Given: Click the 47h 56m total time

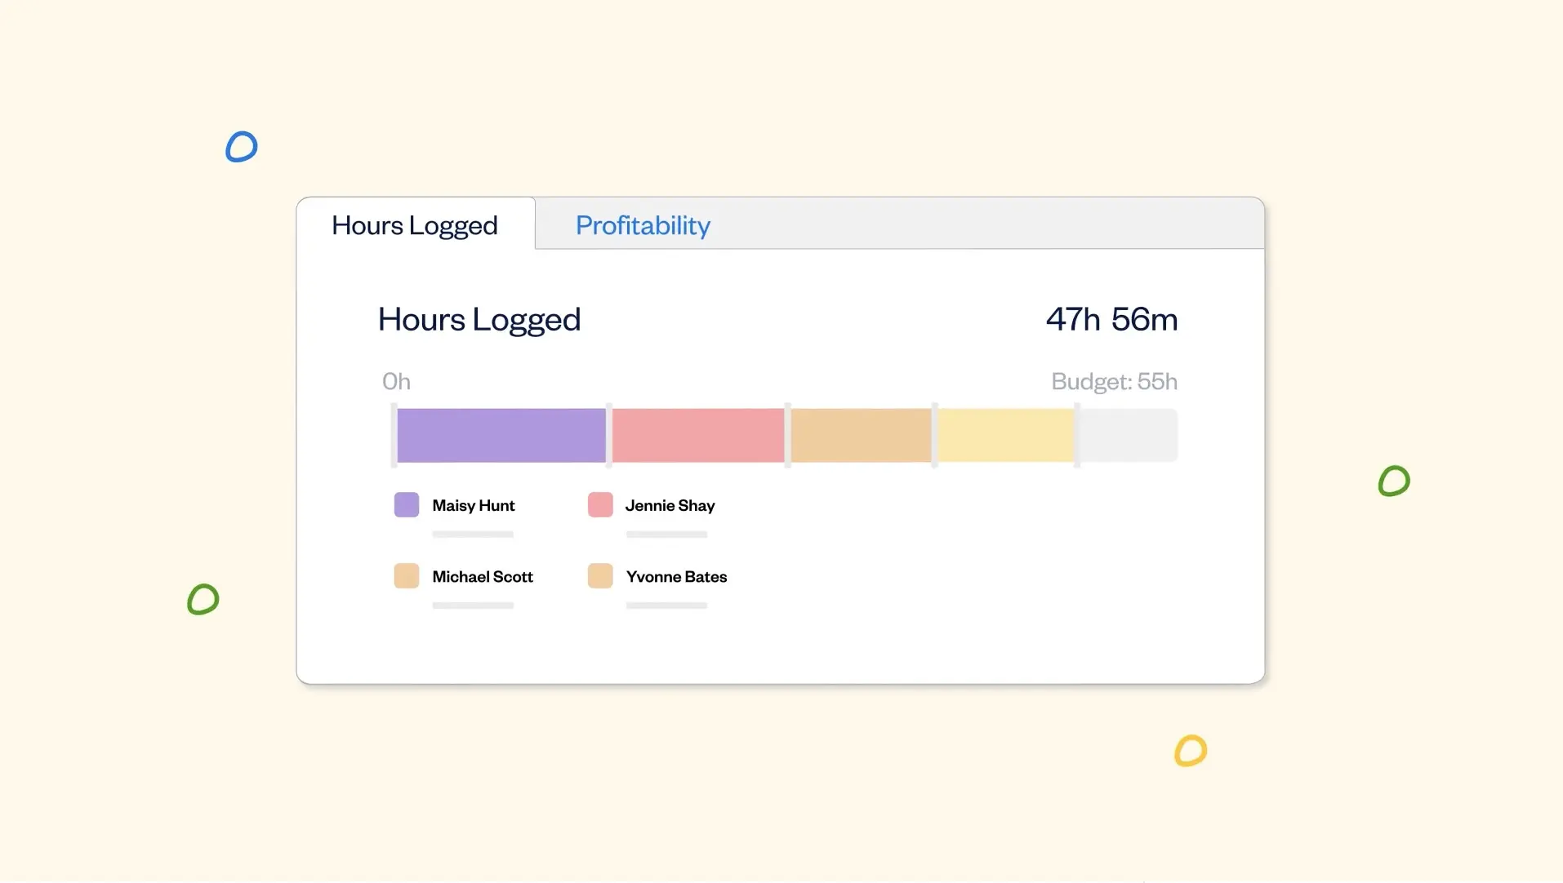Looking at the screenshot, I should coord(1111,319).
